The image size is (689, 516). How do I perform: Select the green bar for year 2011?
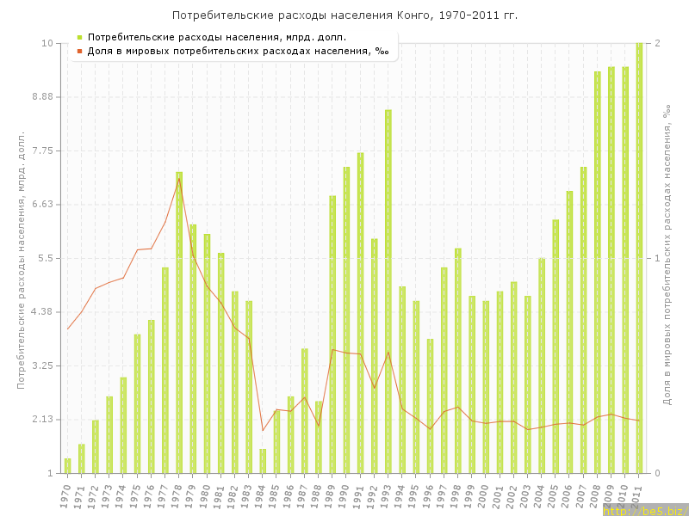pyautogui.click(x=639, y=258)
